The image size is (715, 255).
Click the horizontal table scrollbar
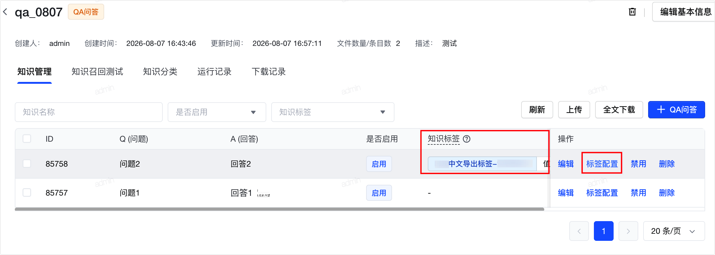tap(280, 209)
